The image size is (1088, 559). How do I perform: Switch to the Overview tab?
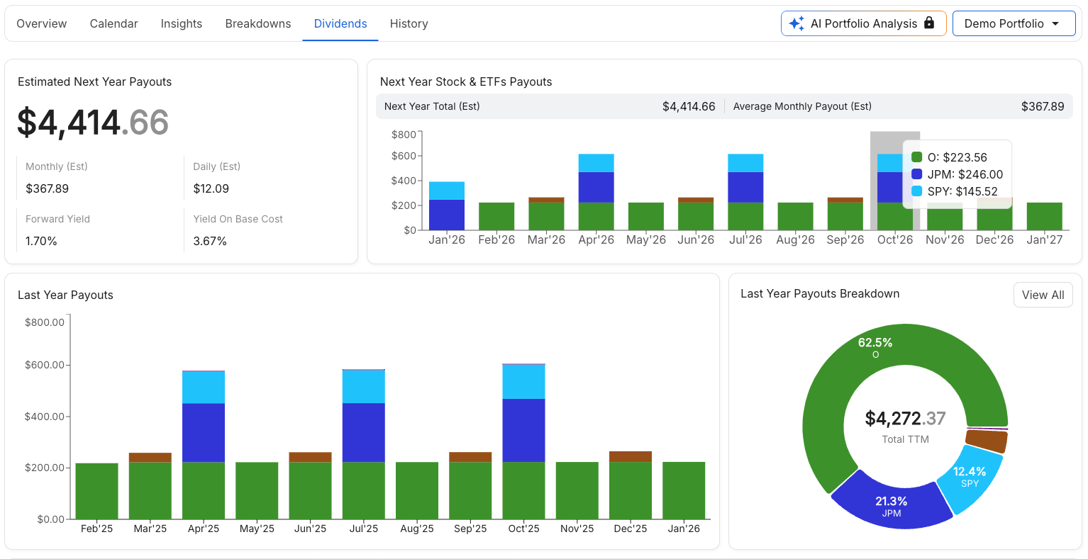click(41, 23)
